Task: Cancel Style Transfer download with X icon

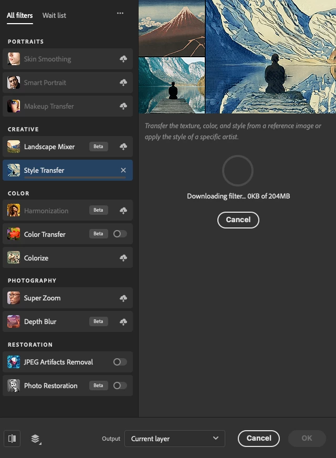Action: pyautogui.click(x=123, y=170)
